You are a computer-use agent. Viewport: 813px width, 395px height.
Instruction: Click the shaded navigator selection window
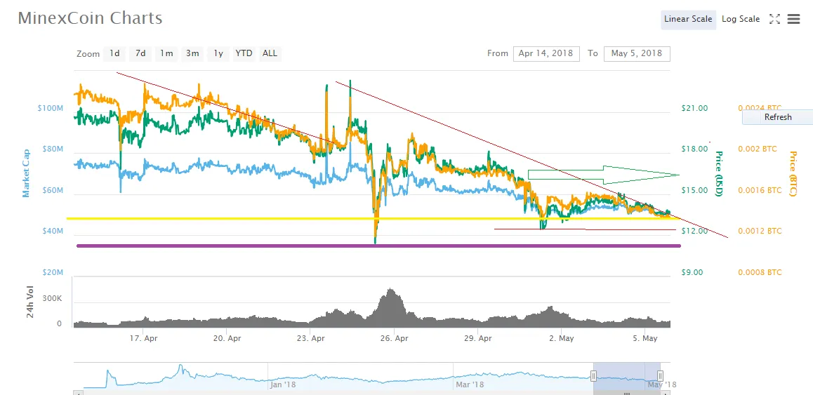click(626, 375)
